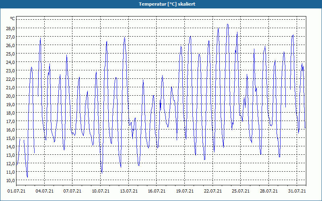Click the 01.07.21 date label
Viewport: 322px width, 201px height.
[17, 191]
